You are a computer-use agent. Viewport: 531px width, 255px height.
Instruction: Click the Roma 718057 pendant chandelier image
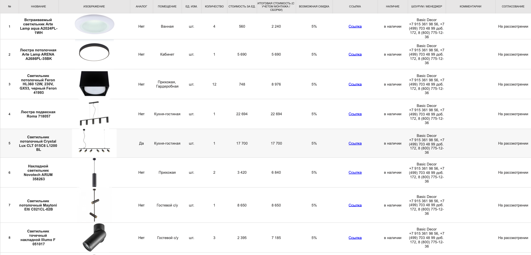coord(94,114)
